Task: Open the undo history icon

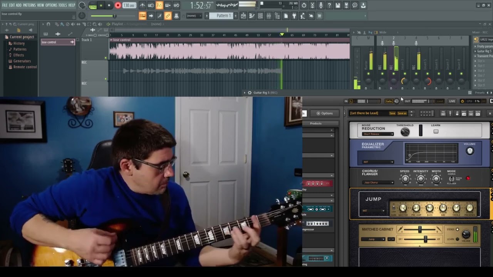Action: tap(304, 5)
